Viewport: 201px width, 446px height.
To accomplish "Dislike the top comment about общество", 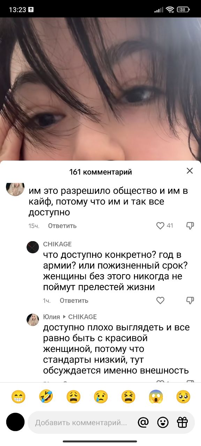I will pos(190,226).
